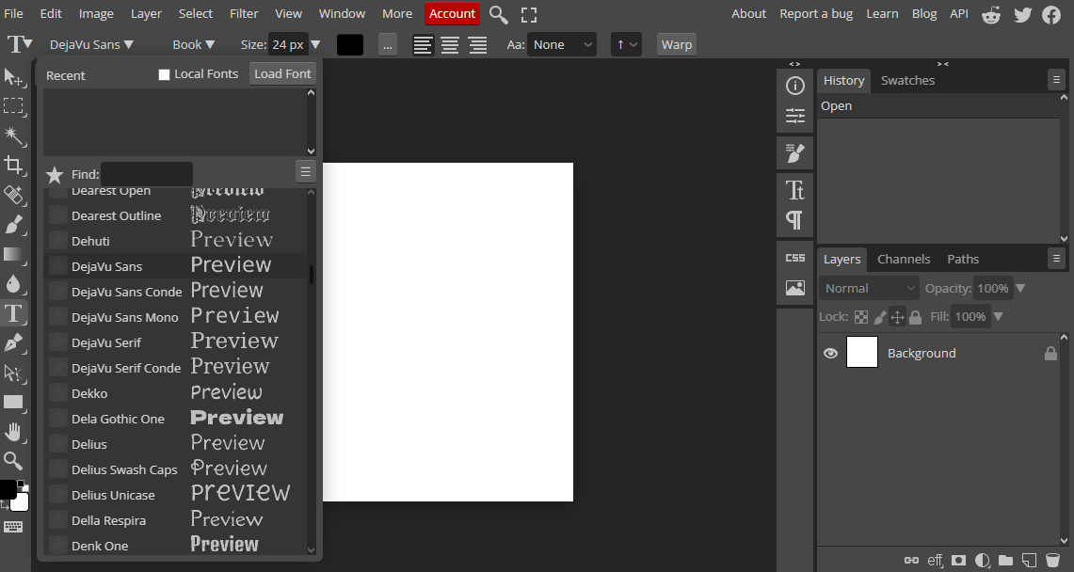1074x572 pixels.
Task: Switch to the Channels tab
Action: (x=904, y=259)
